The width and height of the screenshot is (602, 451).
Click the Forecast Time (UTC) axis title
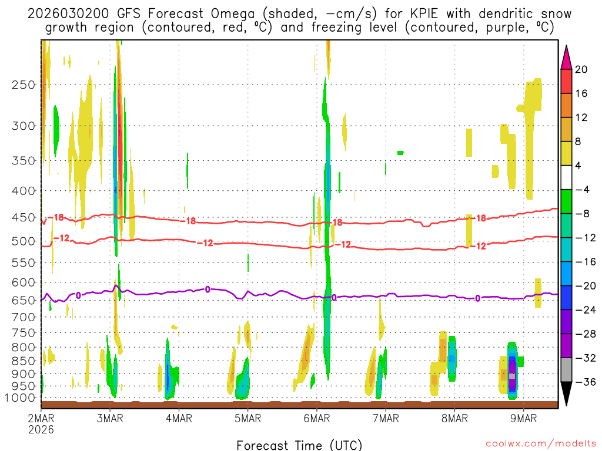point(300,445)
